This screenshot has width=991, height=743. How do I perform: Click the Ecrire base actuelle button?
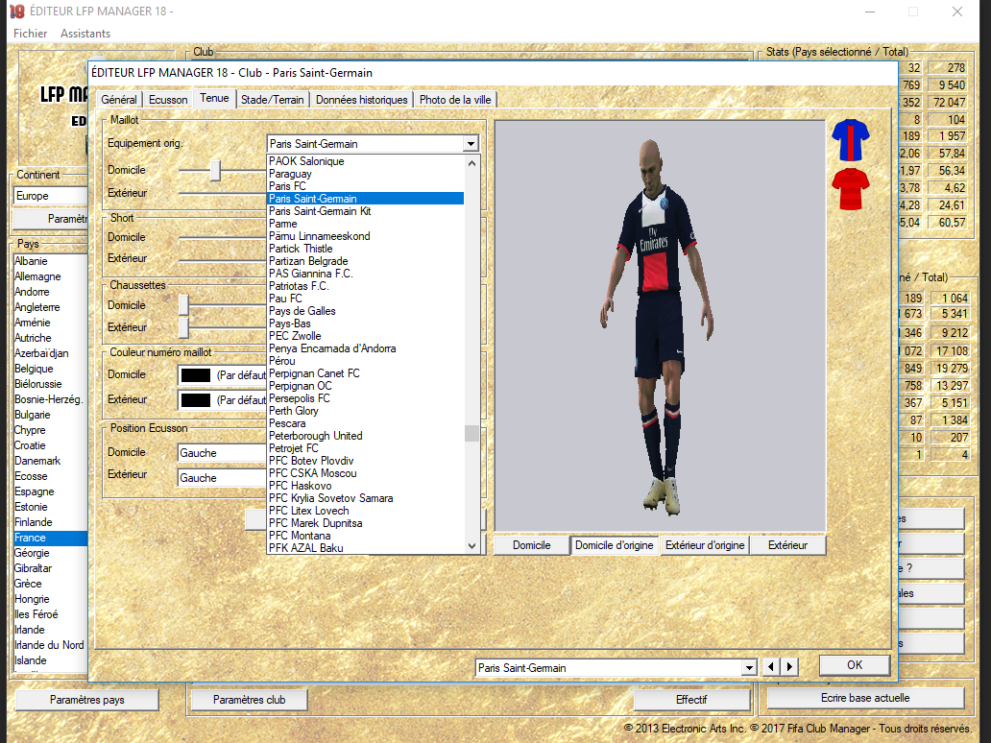click(x=865, y=698)
